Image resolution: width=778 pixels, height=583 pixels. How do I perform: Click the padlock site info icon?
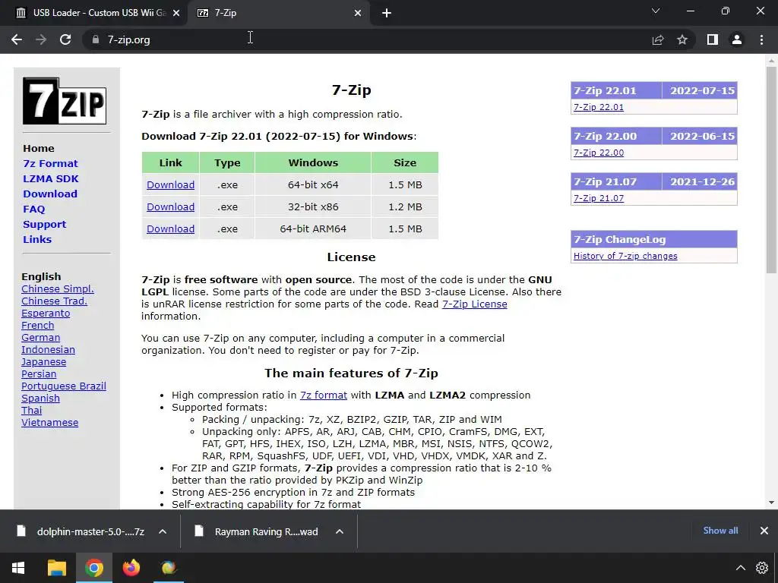[x=95, y=39]
